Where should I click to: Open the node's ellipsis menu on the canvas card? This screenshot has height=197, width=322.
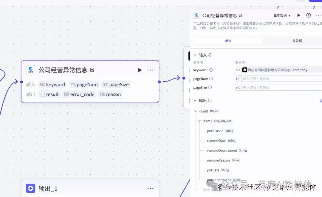(150, 70)
